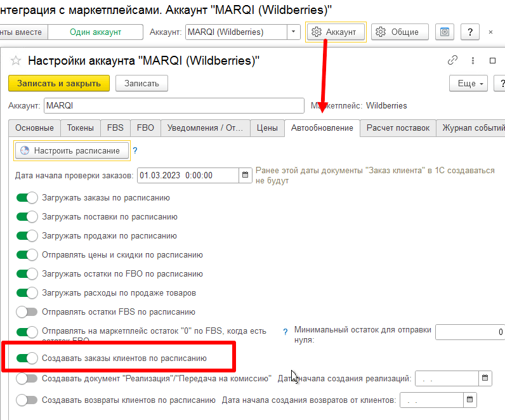Open the vertical three-dots window menu
This screenshot has height=420, width=505.
click(473, 60)
